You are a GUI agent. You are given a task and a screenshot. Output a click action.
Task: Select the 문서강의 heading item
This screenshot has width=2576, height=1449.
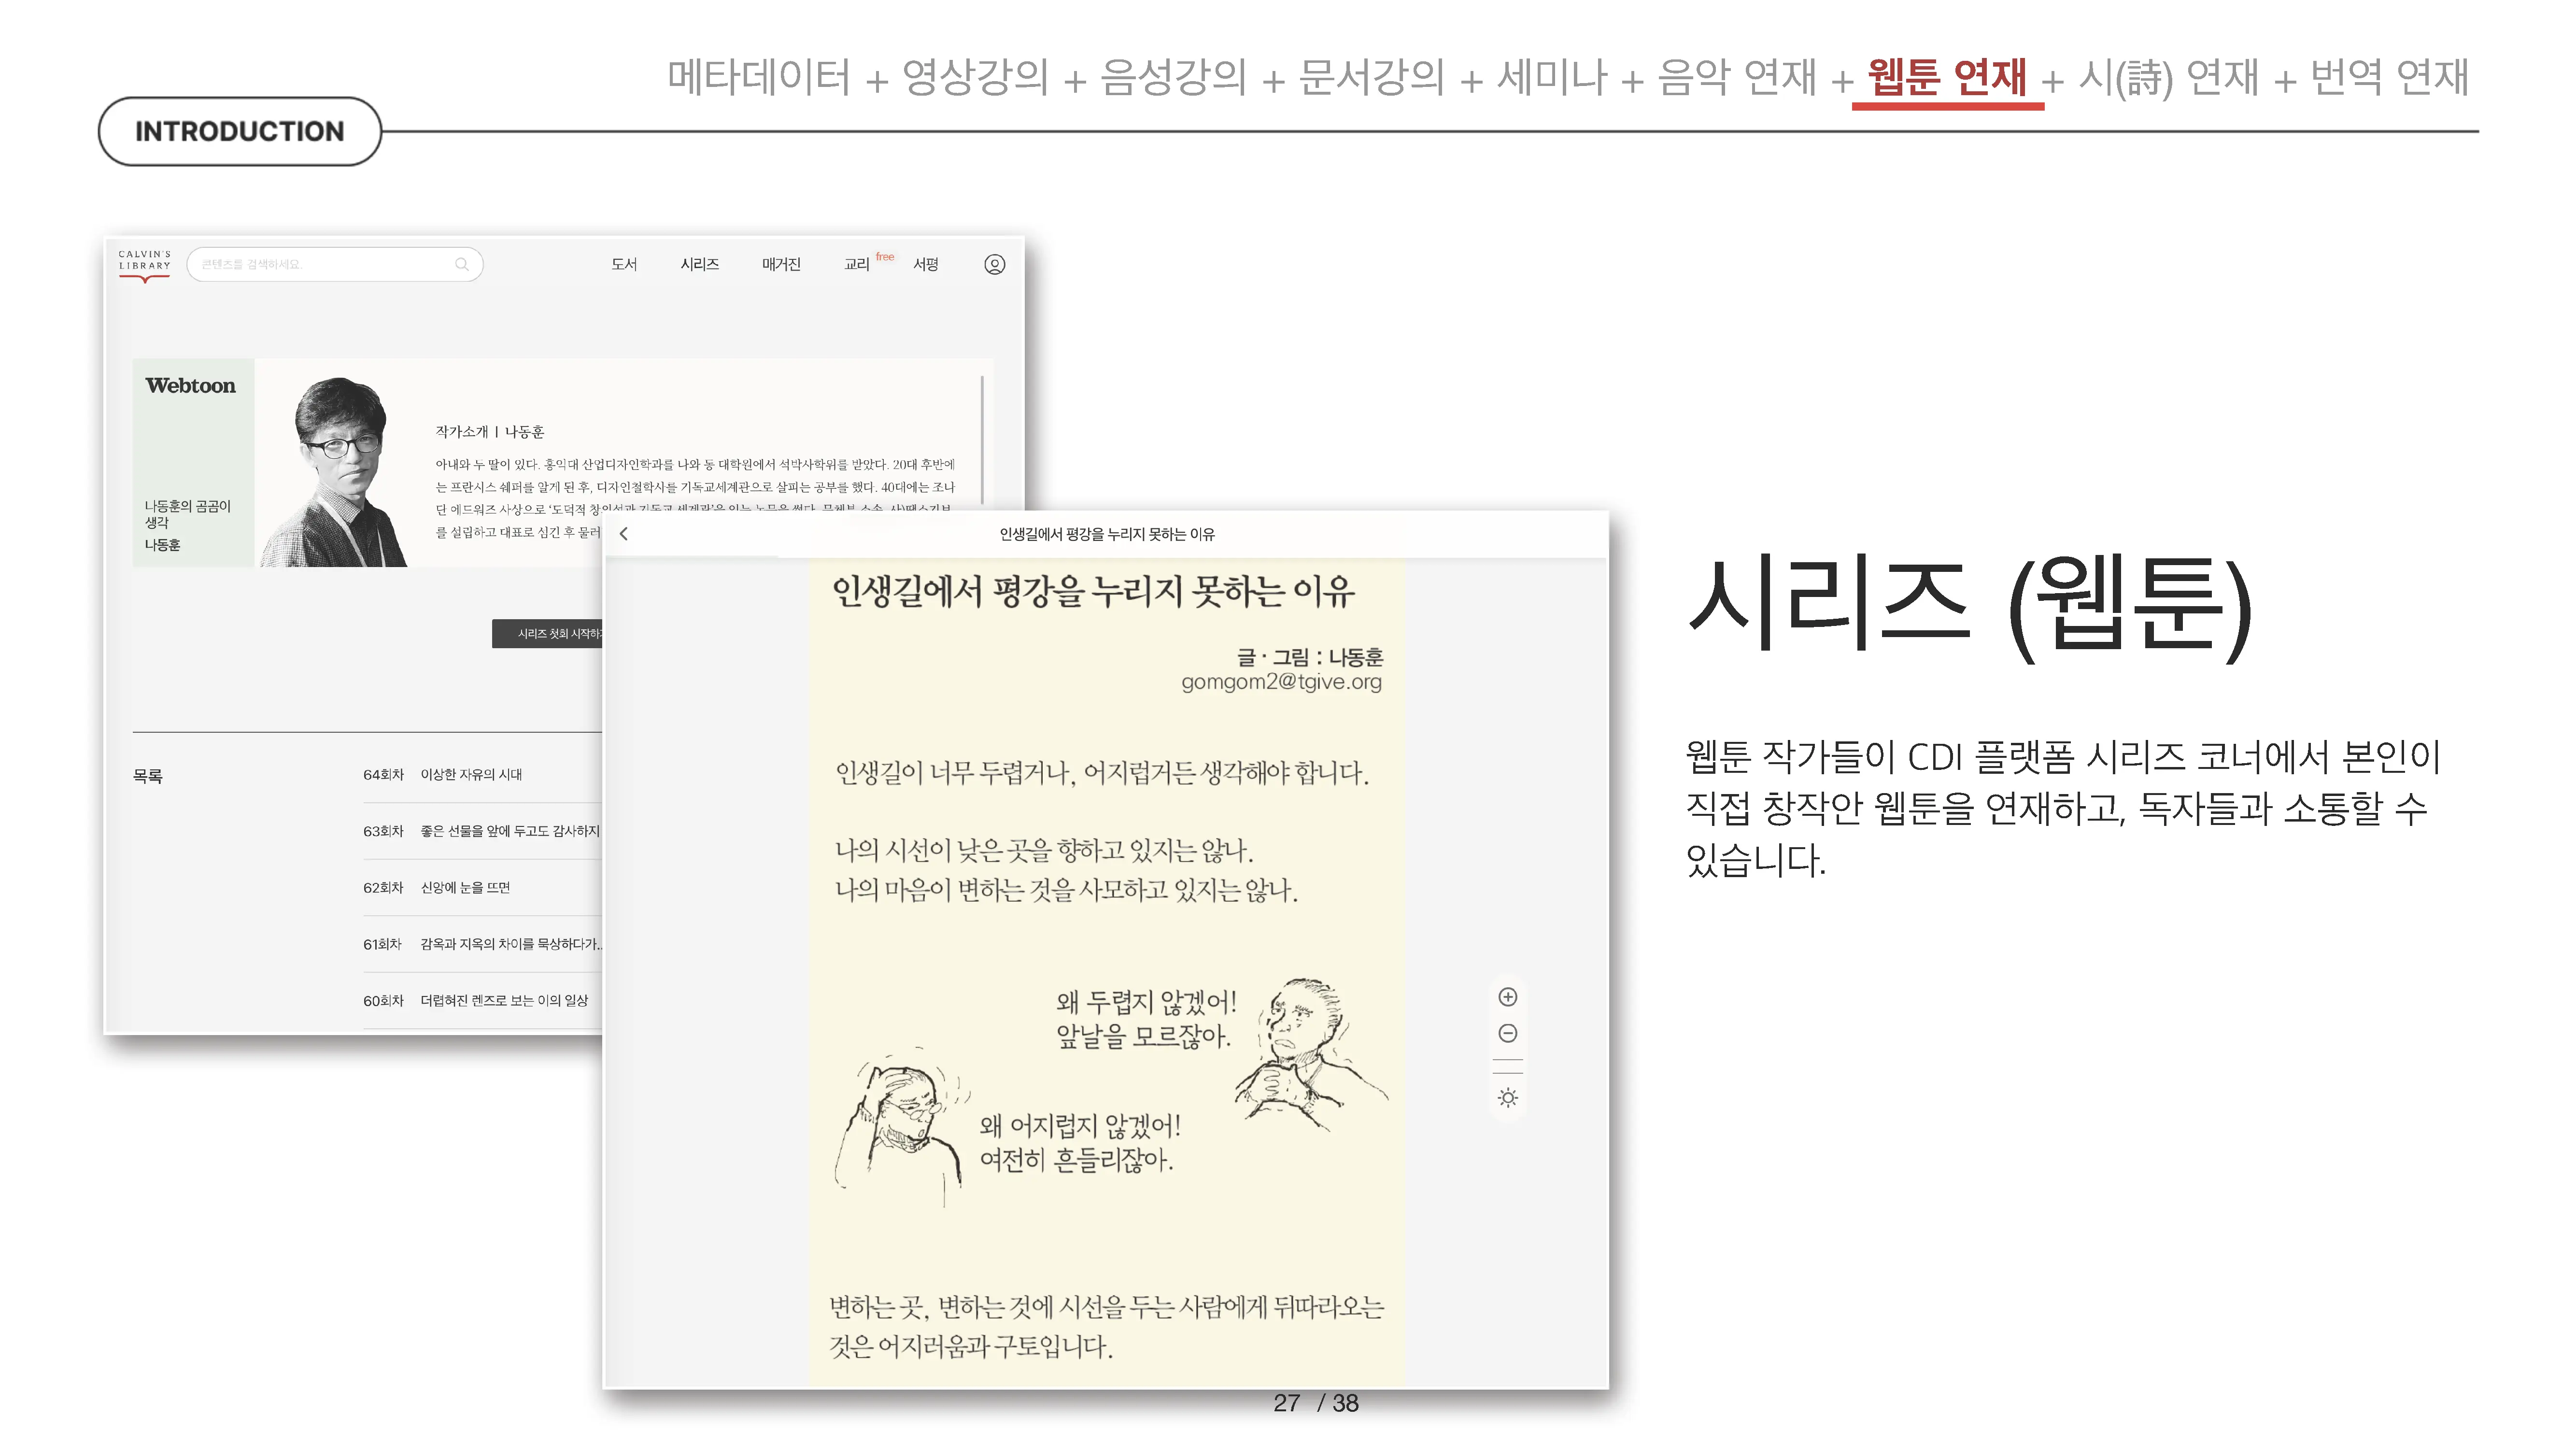1371,78
